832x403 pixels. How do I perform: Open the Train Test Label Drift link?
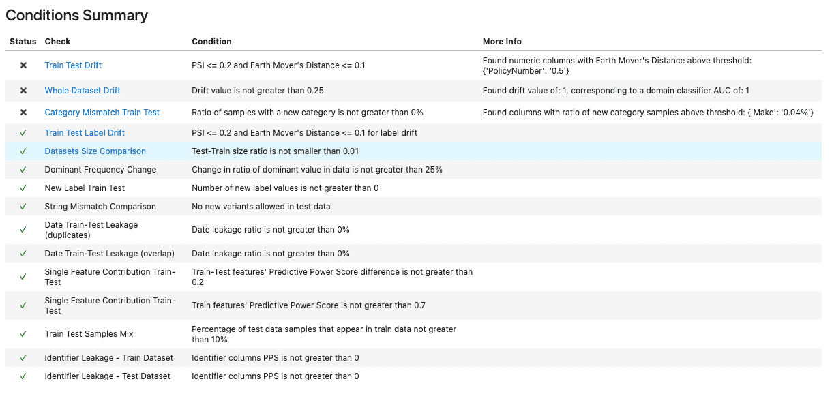pyautogui.click(x=85, y=133)
